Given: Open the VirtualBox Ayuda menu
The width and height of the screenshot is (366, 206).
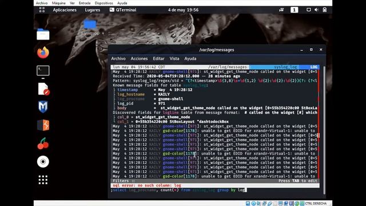Looking at the screenshot, I should pyautogui.click(x=122, y=3).
